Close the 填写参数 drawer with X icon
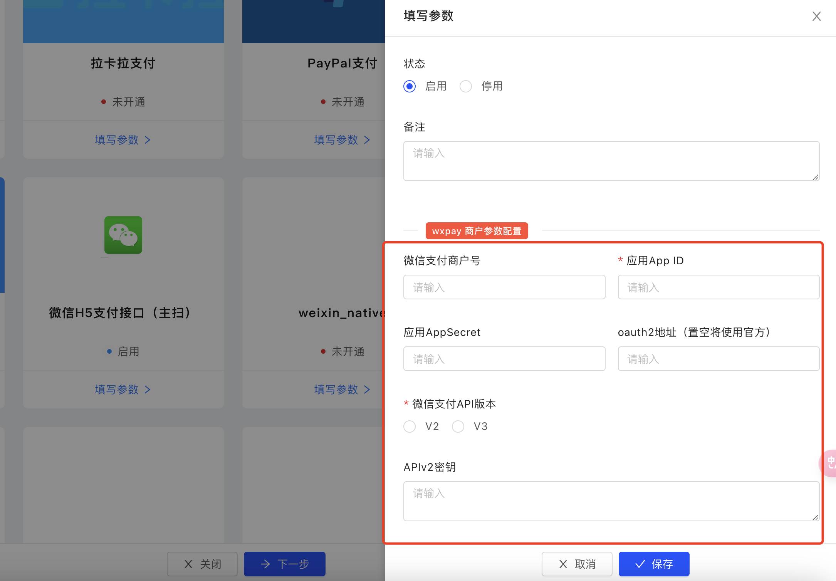 (816, 16)
